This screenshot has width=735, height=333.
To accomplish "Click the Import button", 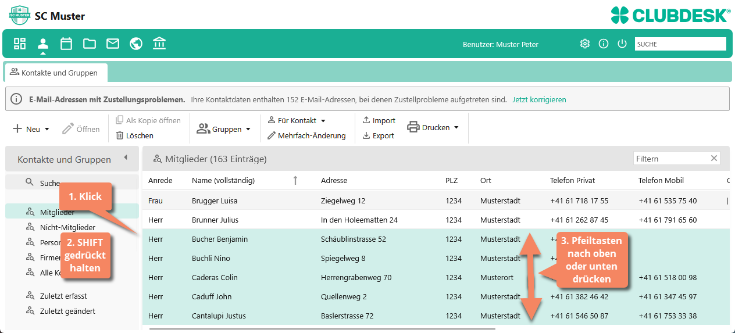I will (379, 120).
